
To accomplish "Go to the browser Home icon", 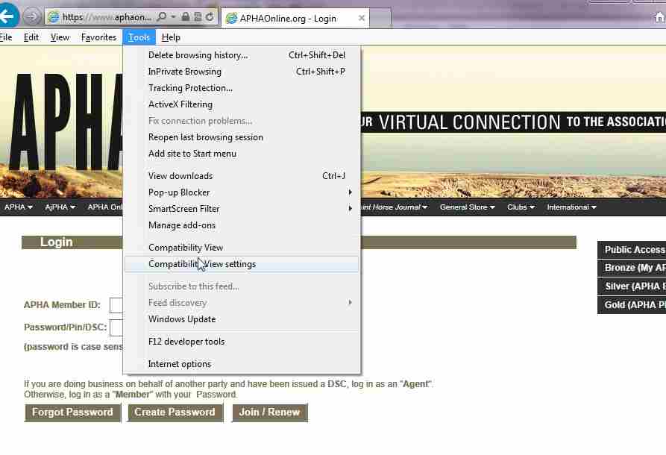I will point(659,17).
